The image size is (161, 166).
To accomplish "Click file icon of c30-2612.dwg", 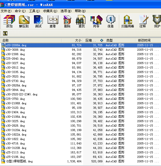I will pyautogui.click(x=3, y=68).
